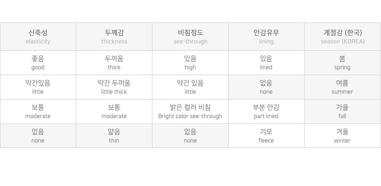The image size is (381, 186).
Task: Click the 'thin' thickness cell
Action: 114,136
